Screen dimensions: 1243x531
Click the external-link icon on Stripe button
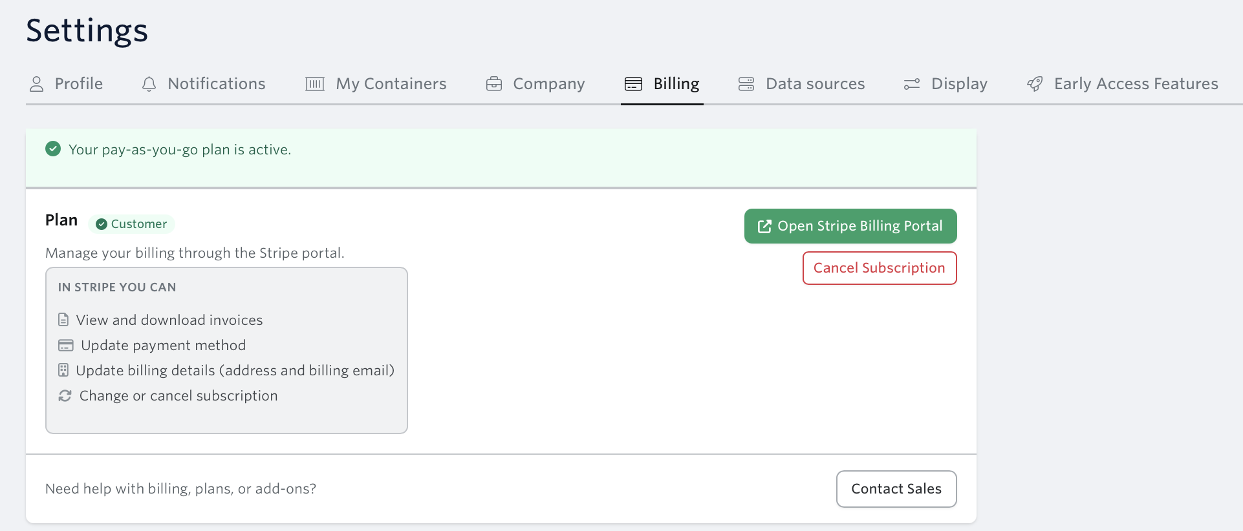(x=764, y=226)
